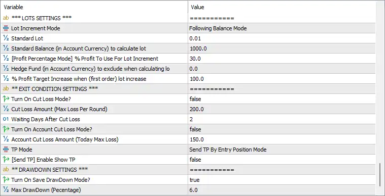
Task: Select the enum icon next to TP Mode
Action: click(x=6, y=150)
